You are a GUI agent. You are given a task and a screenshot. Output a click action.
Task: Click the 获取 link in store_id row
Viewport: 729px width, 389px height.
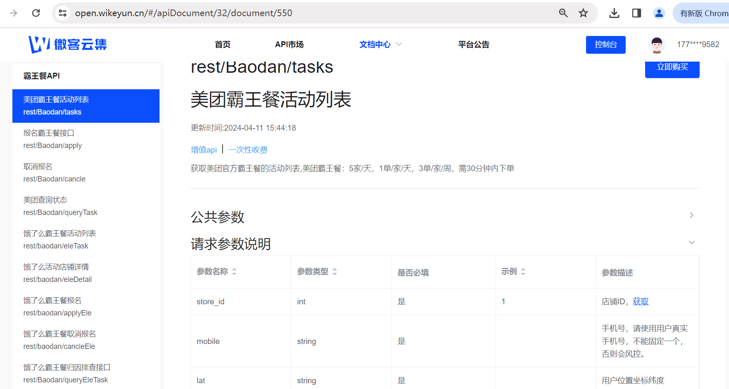pos(641,301)
